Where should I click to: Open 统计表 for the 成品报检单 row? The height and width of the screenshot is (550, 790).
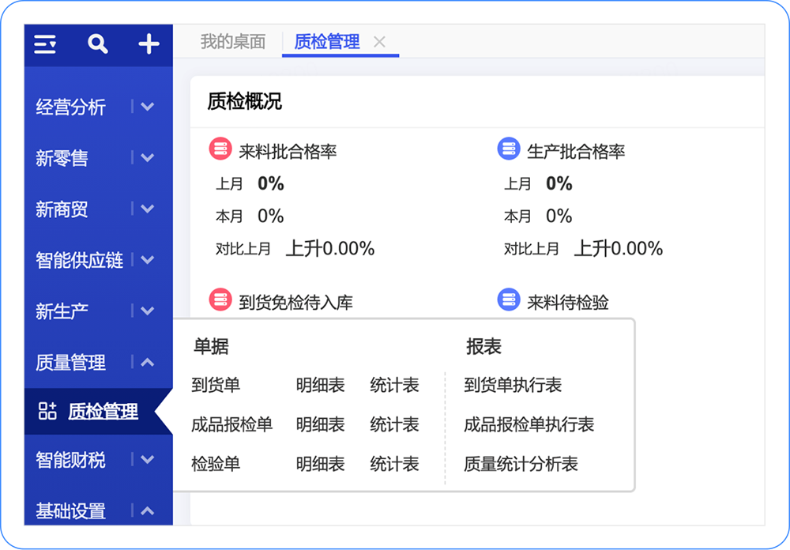(394, 424)
